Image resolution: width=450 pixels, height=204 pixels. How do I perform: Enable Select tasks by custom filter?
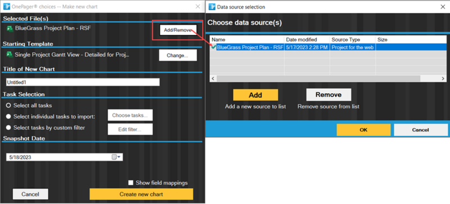[x=8, y=128]
